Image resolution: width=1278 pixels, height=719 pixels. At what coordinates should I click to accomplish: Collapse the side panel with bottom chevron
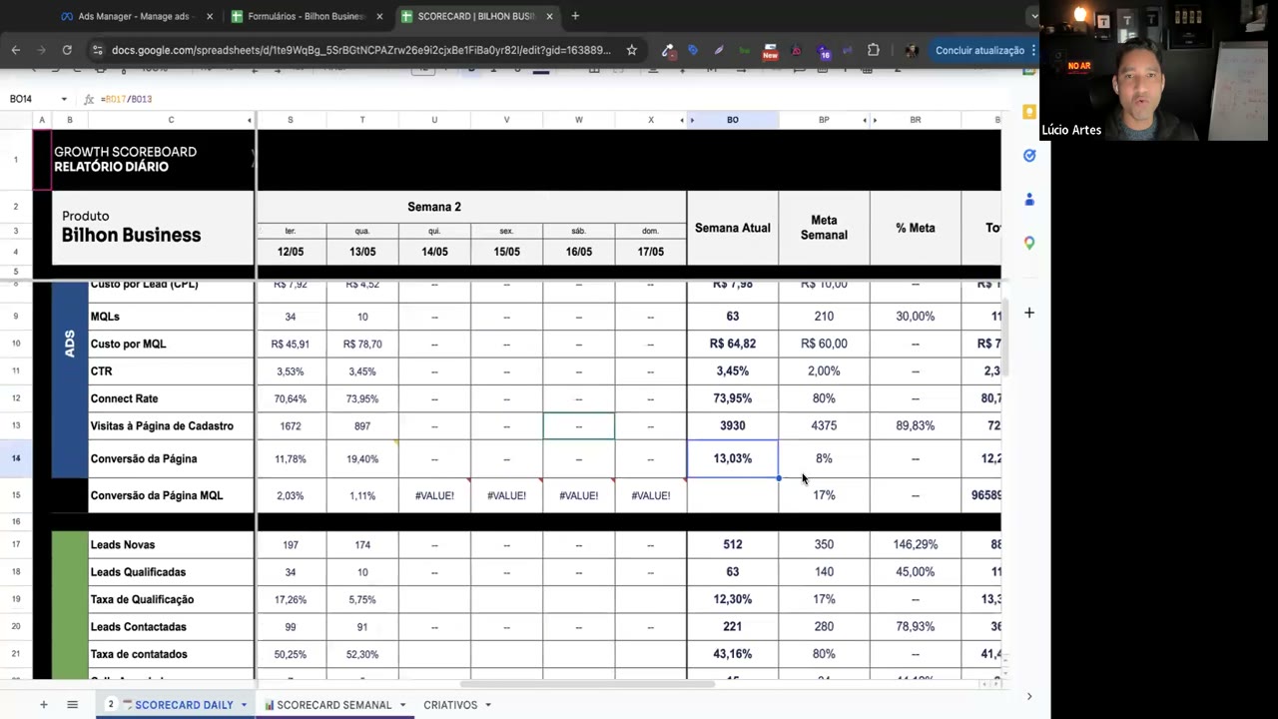(1029, 696)
